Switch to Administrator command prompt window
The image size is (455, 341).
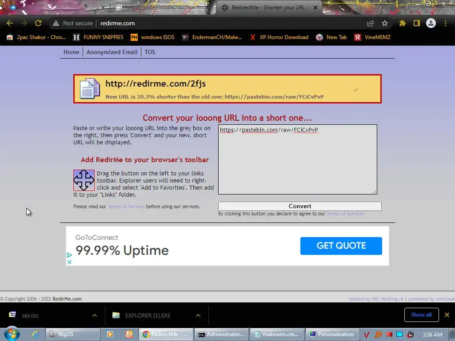(221, 334)
